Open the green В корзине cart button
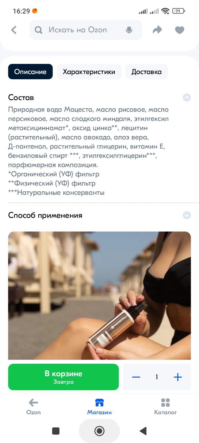Viewport: 199px width, 443px height. tap(64, 377)
